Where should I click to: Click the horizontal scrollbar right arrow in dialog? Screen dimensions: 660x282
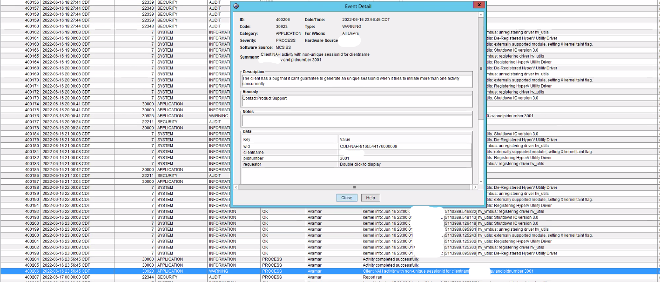point(475,187)
